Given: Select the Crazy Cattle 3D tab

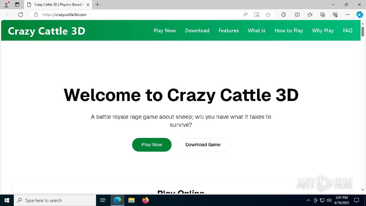Looking at the screenshot, I should pyautogui.click(x=59, y=5).
